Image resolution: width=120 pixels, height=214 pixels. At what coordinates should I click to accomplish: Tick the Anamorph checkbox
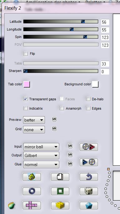coord(62,108)
